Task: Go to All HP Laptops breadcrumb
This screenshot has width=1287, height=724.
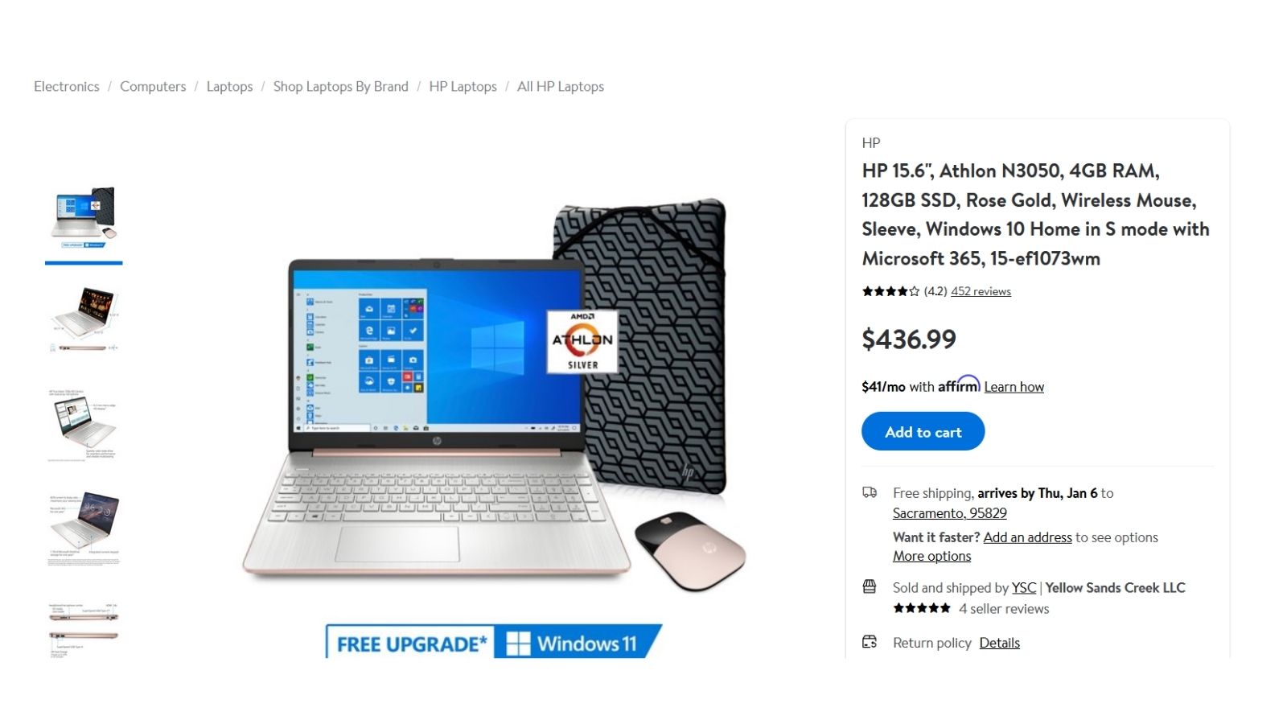Action: click(x=561, y=86)
